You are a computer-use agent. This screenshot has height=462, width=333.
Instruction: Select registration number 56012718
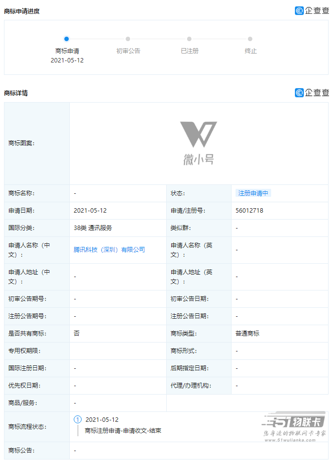[x=249, y=211]
